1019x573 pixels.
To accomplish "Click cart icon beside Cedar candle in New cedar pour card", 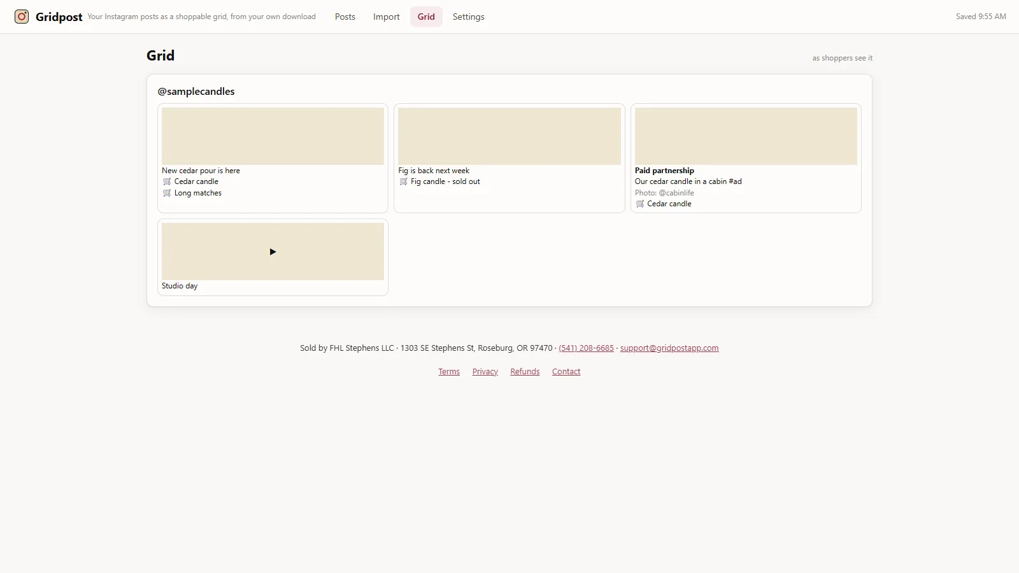I will (167, 181).
